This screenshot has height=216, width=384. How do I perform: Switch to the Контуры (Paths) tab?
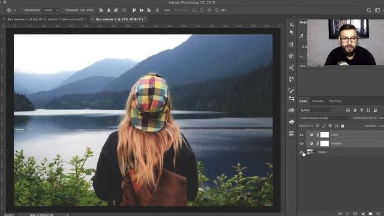[x=335, y=101]
